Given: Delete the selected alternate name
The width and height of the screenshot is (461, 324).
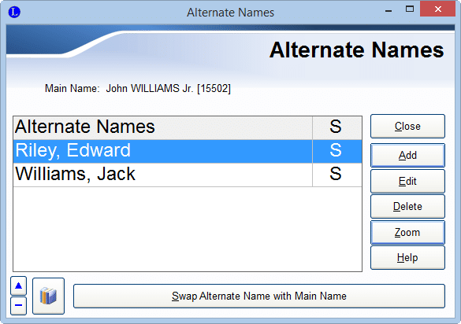Looking at the screenshot, I should tap(407, 206).
